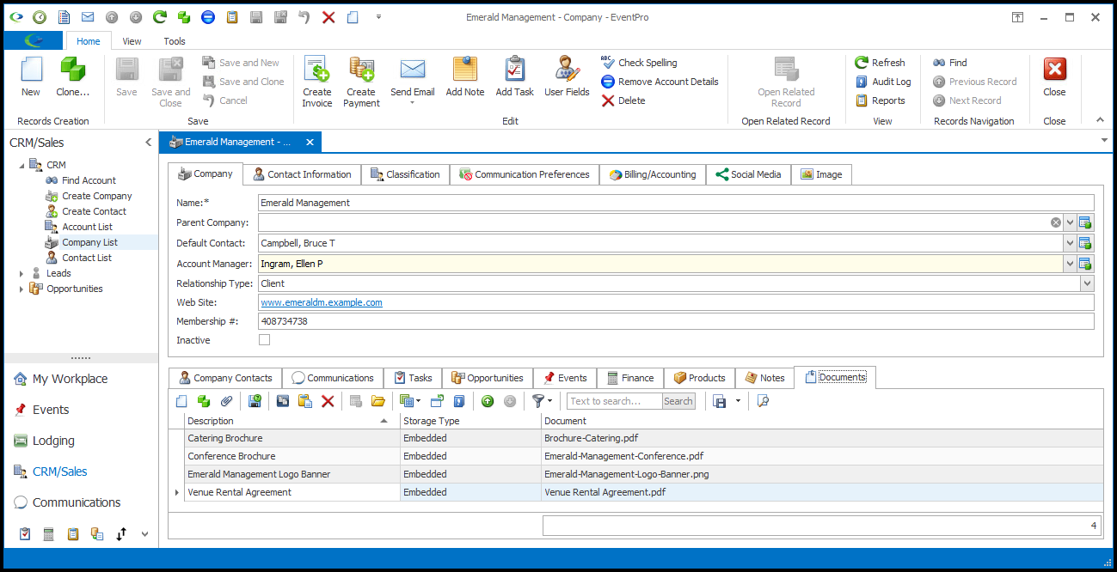1117x572 pixels.
Task: Close the Emerald Management document tab
Action: coord(310,142)
